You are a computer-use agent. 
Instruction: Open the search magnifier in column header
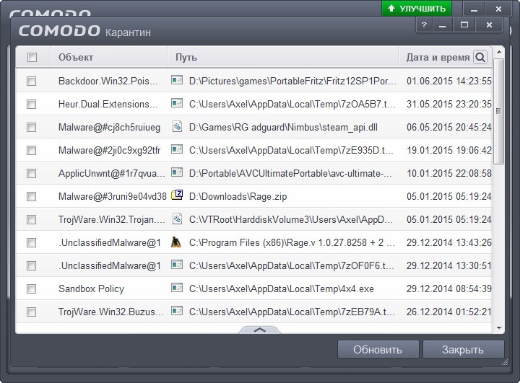pos(480,57)
